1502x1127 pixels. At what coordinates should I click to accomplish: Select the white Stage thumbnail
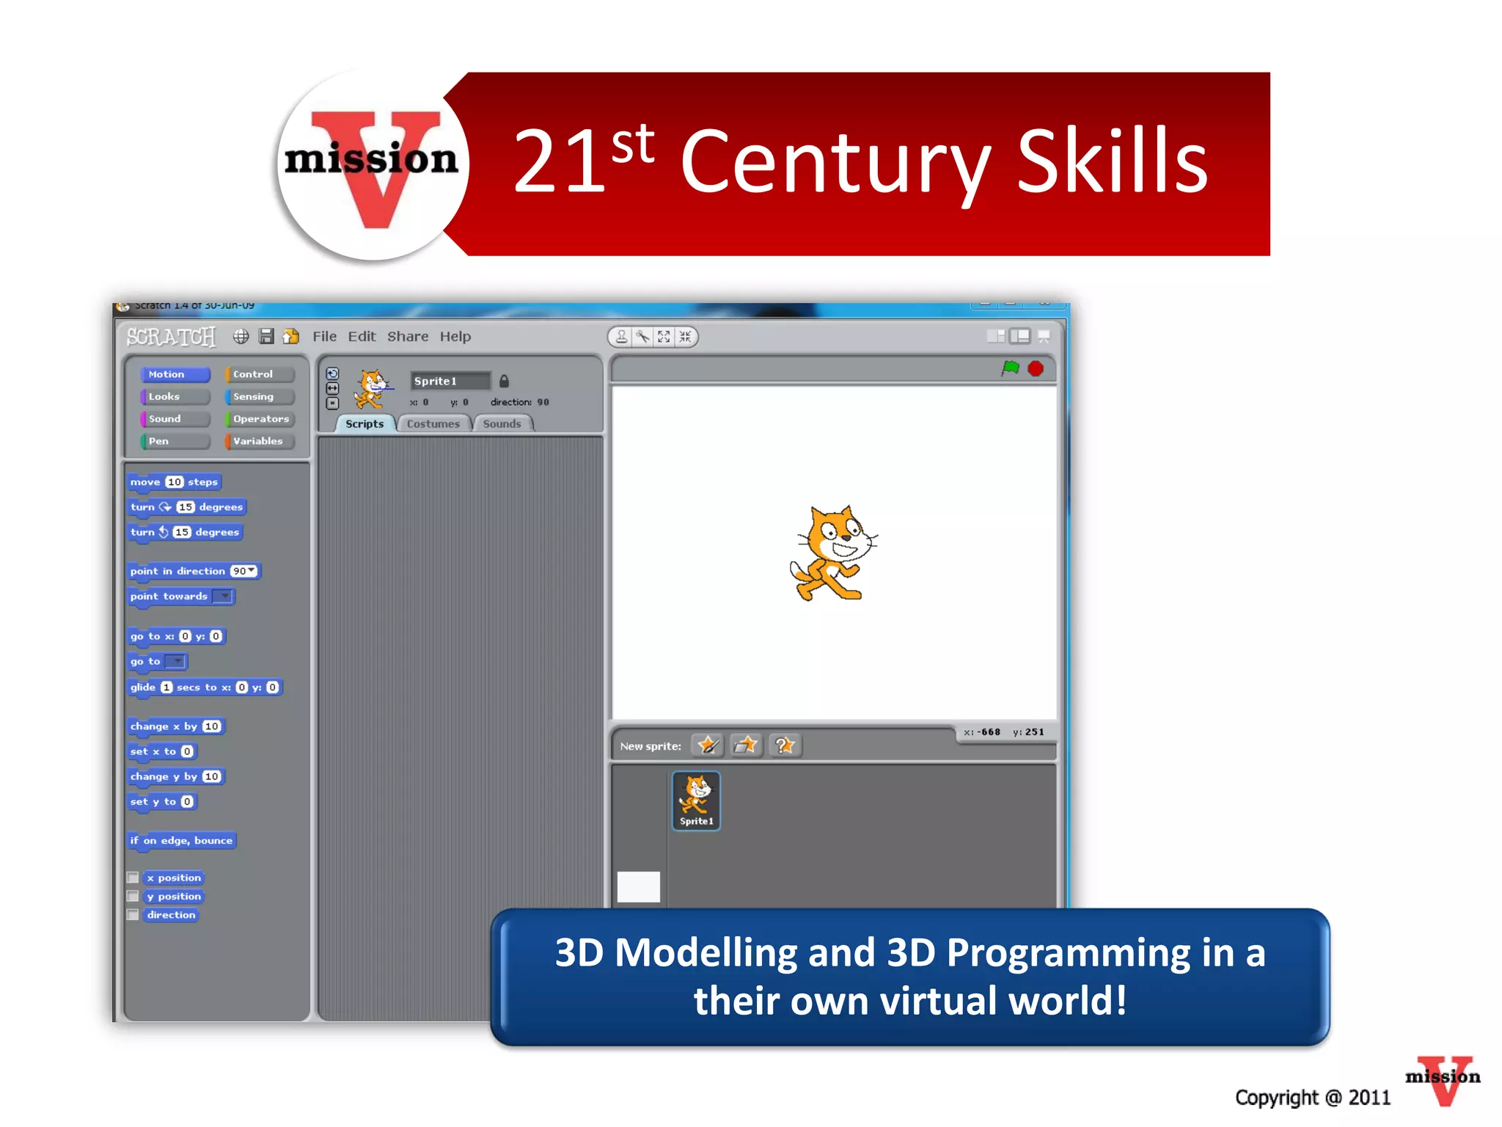click(639, 886)
